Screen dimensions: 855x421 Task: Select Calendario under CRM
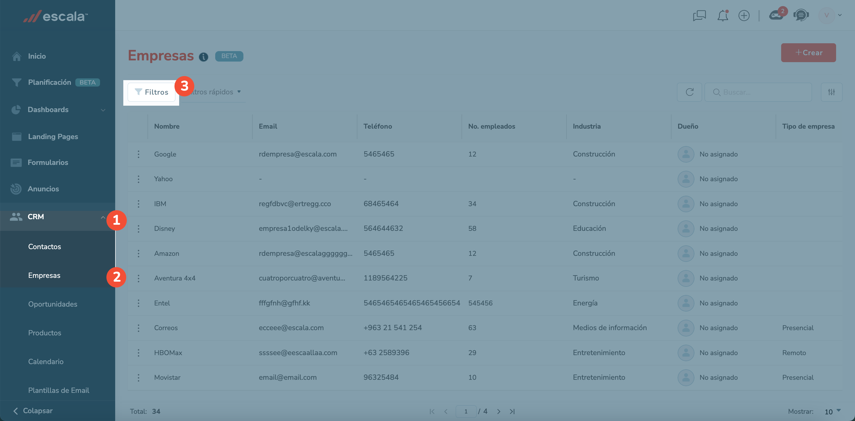click(x=46, y=362)
